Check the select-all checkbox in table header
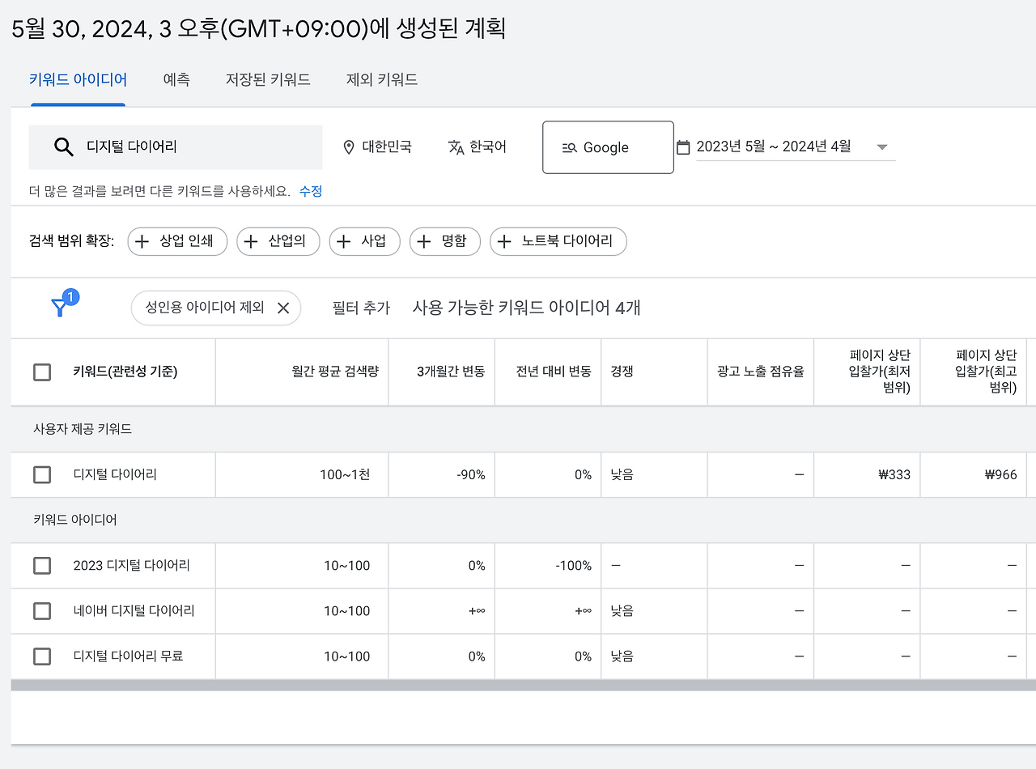 [x=42, y=372]
